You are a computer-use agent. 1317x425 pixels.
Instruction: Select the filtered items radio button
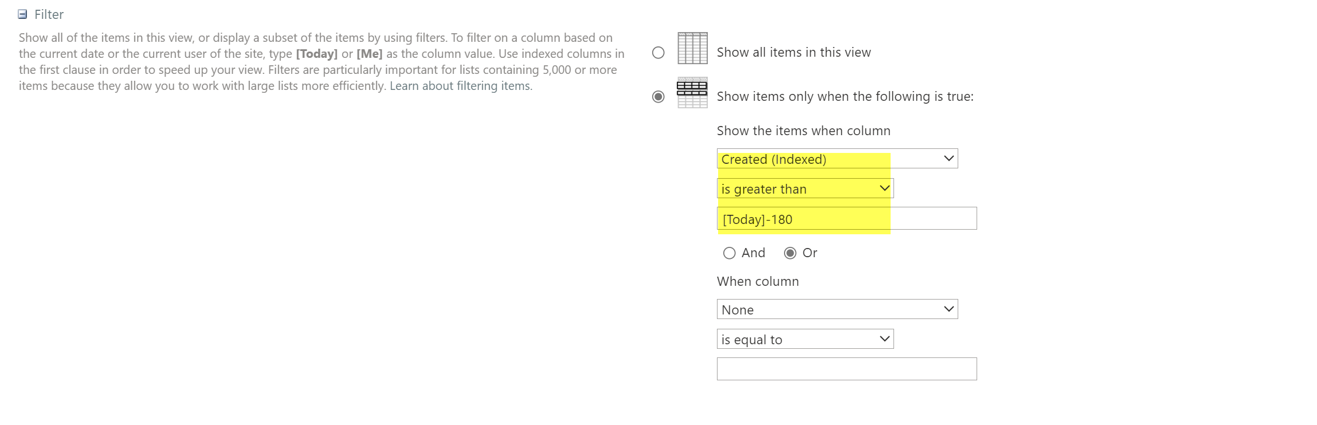[x=658, y=97]
